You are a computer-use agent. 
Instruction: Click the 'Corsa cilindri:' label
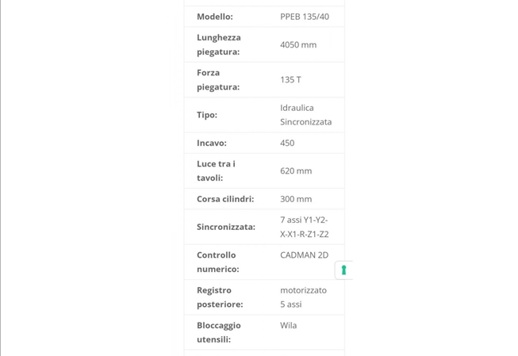[225, 199]
